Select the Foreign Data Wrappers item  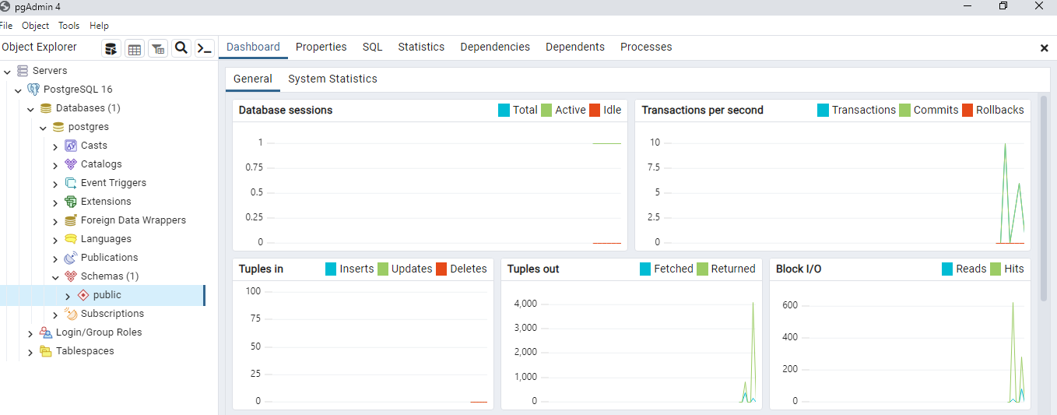(x=133, y=220)
